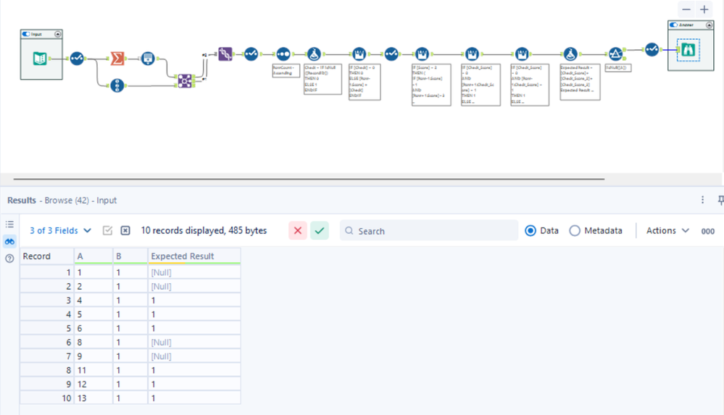The width and height of the screenshot is (724, 415).
Task: Collapse the Answer container
Action: coord(709,25)
